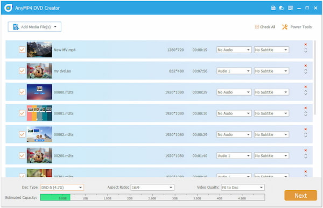Remove 00002.m2ts with its red X

click(x=305, y=129)
